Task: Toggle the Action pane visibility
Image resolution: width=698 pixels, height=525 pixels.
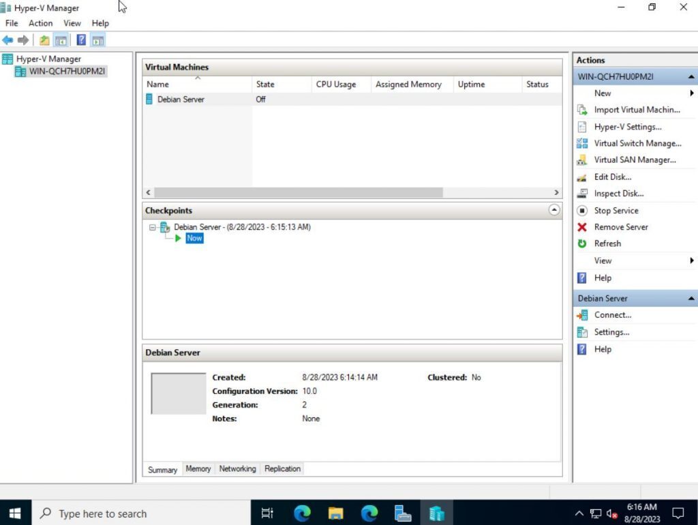Action: pos(97,40)
